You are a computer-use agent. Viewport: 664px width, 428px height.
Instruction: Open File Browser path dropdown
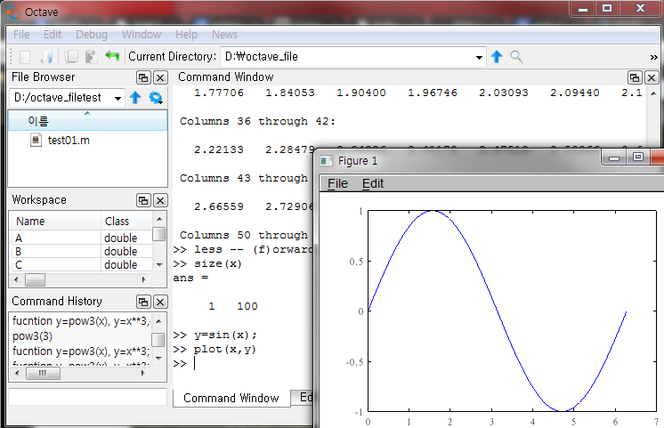tap(117, 98)
